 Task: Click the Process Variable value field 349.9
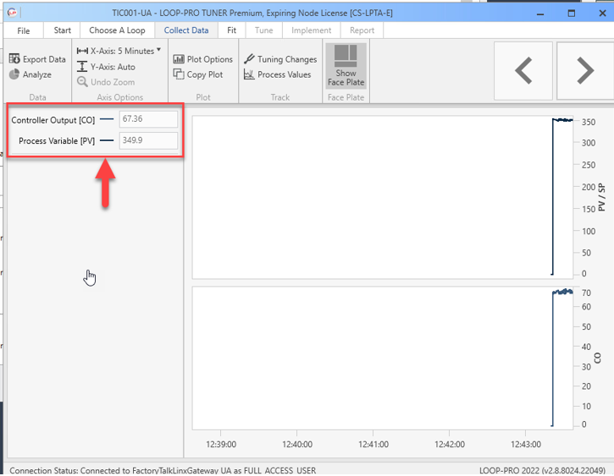(148, 140)
